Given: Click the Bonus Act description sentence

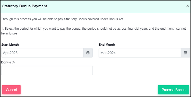Looking at the screenshot, I should 62,19.
